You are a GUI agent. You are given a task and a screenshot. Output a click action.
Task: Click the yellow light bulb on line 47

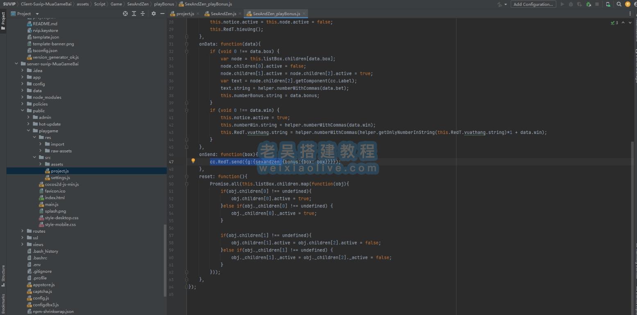click(193, 161)
